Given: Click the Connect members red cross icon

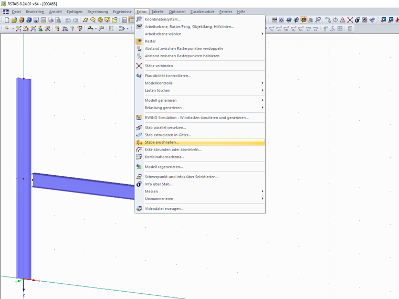Looking at the screenshot, I should (x=350, y=20).
